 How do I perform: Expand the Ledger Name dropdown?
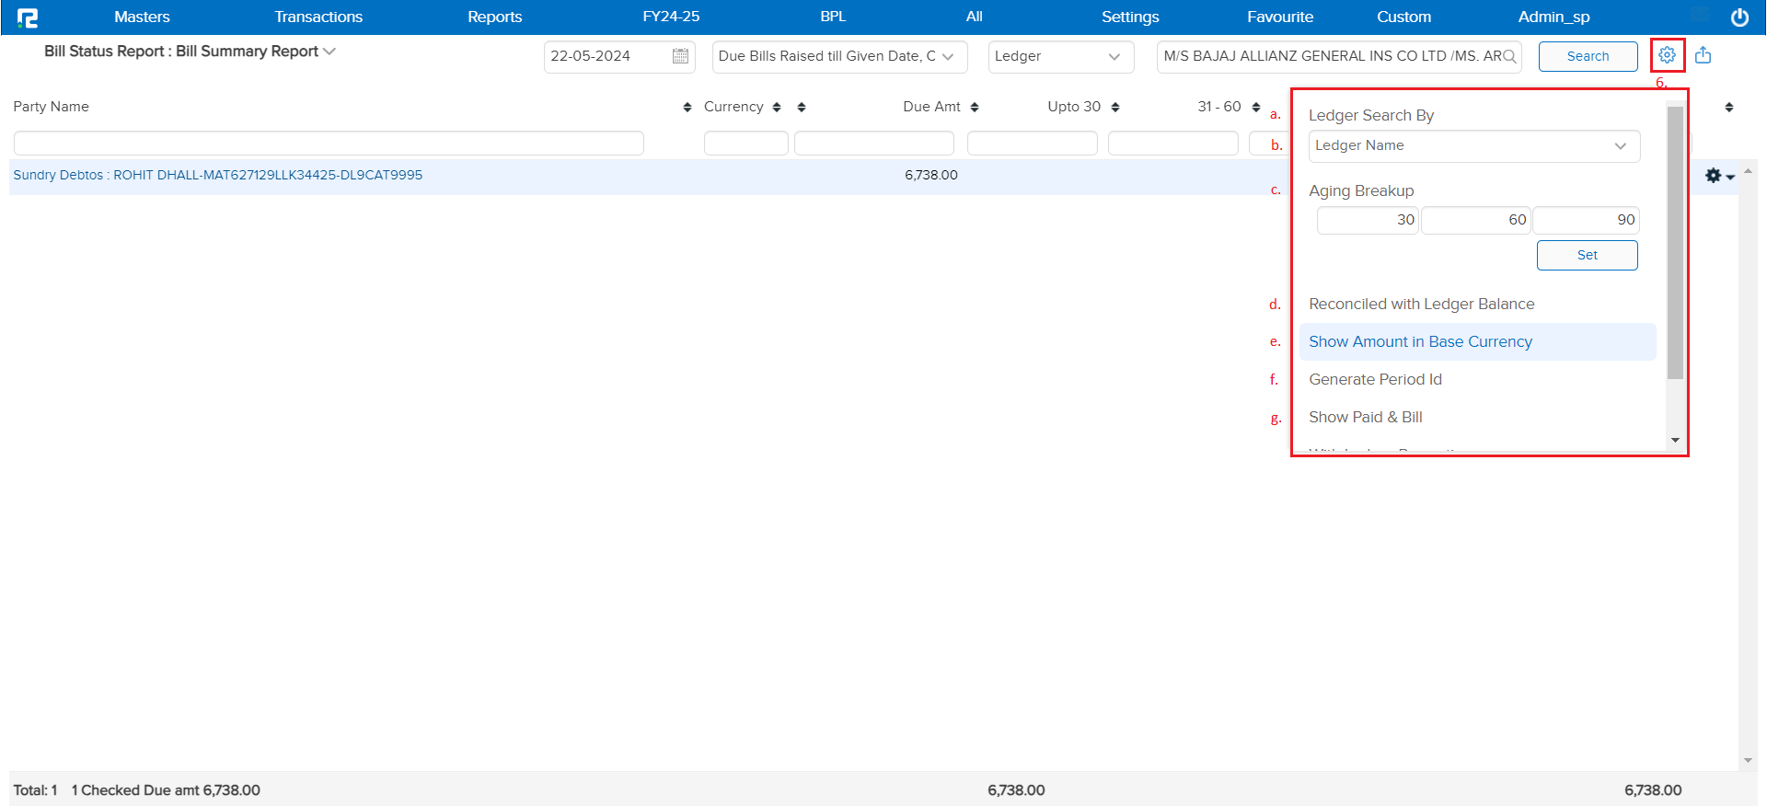tap(1473, 146)
